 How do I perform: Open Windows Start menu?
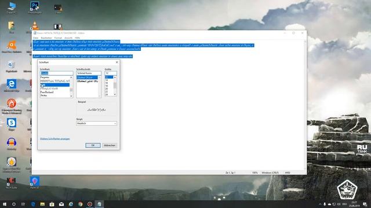click(5, 204)
